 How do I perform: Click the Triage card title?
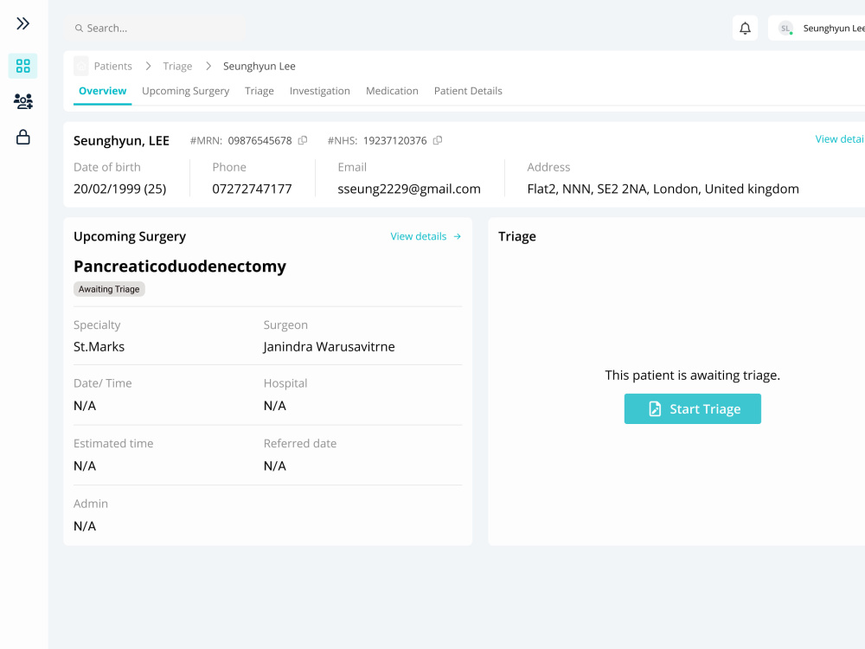[517, 236]
